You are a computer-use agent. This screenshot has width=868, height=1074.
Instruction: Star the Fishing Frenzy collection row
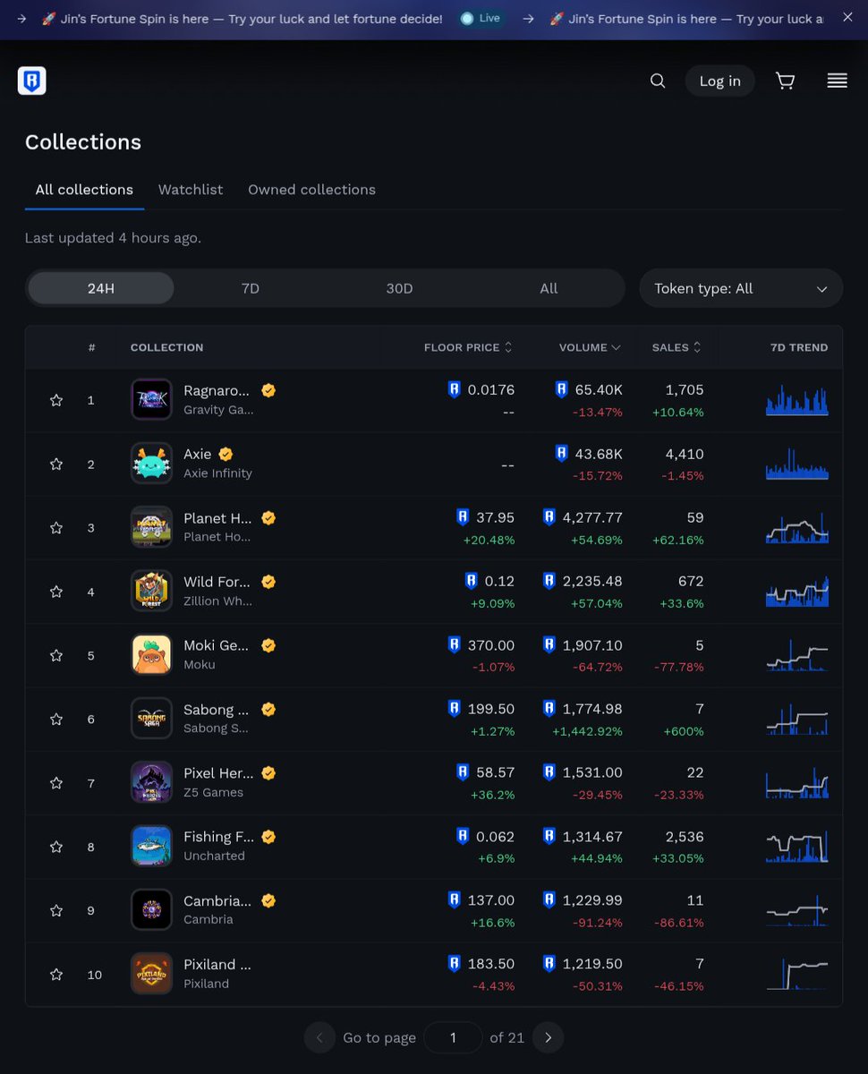(x=56, y=847)
